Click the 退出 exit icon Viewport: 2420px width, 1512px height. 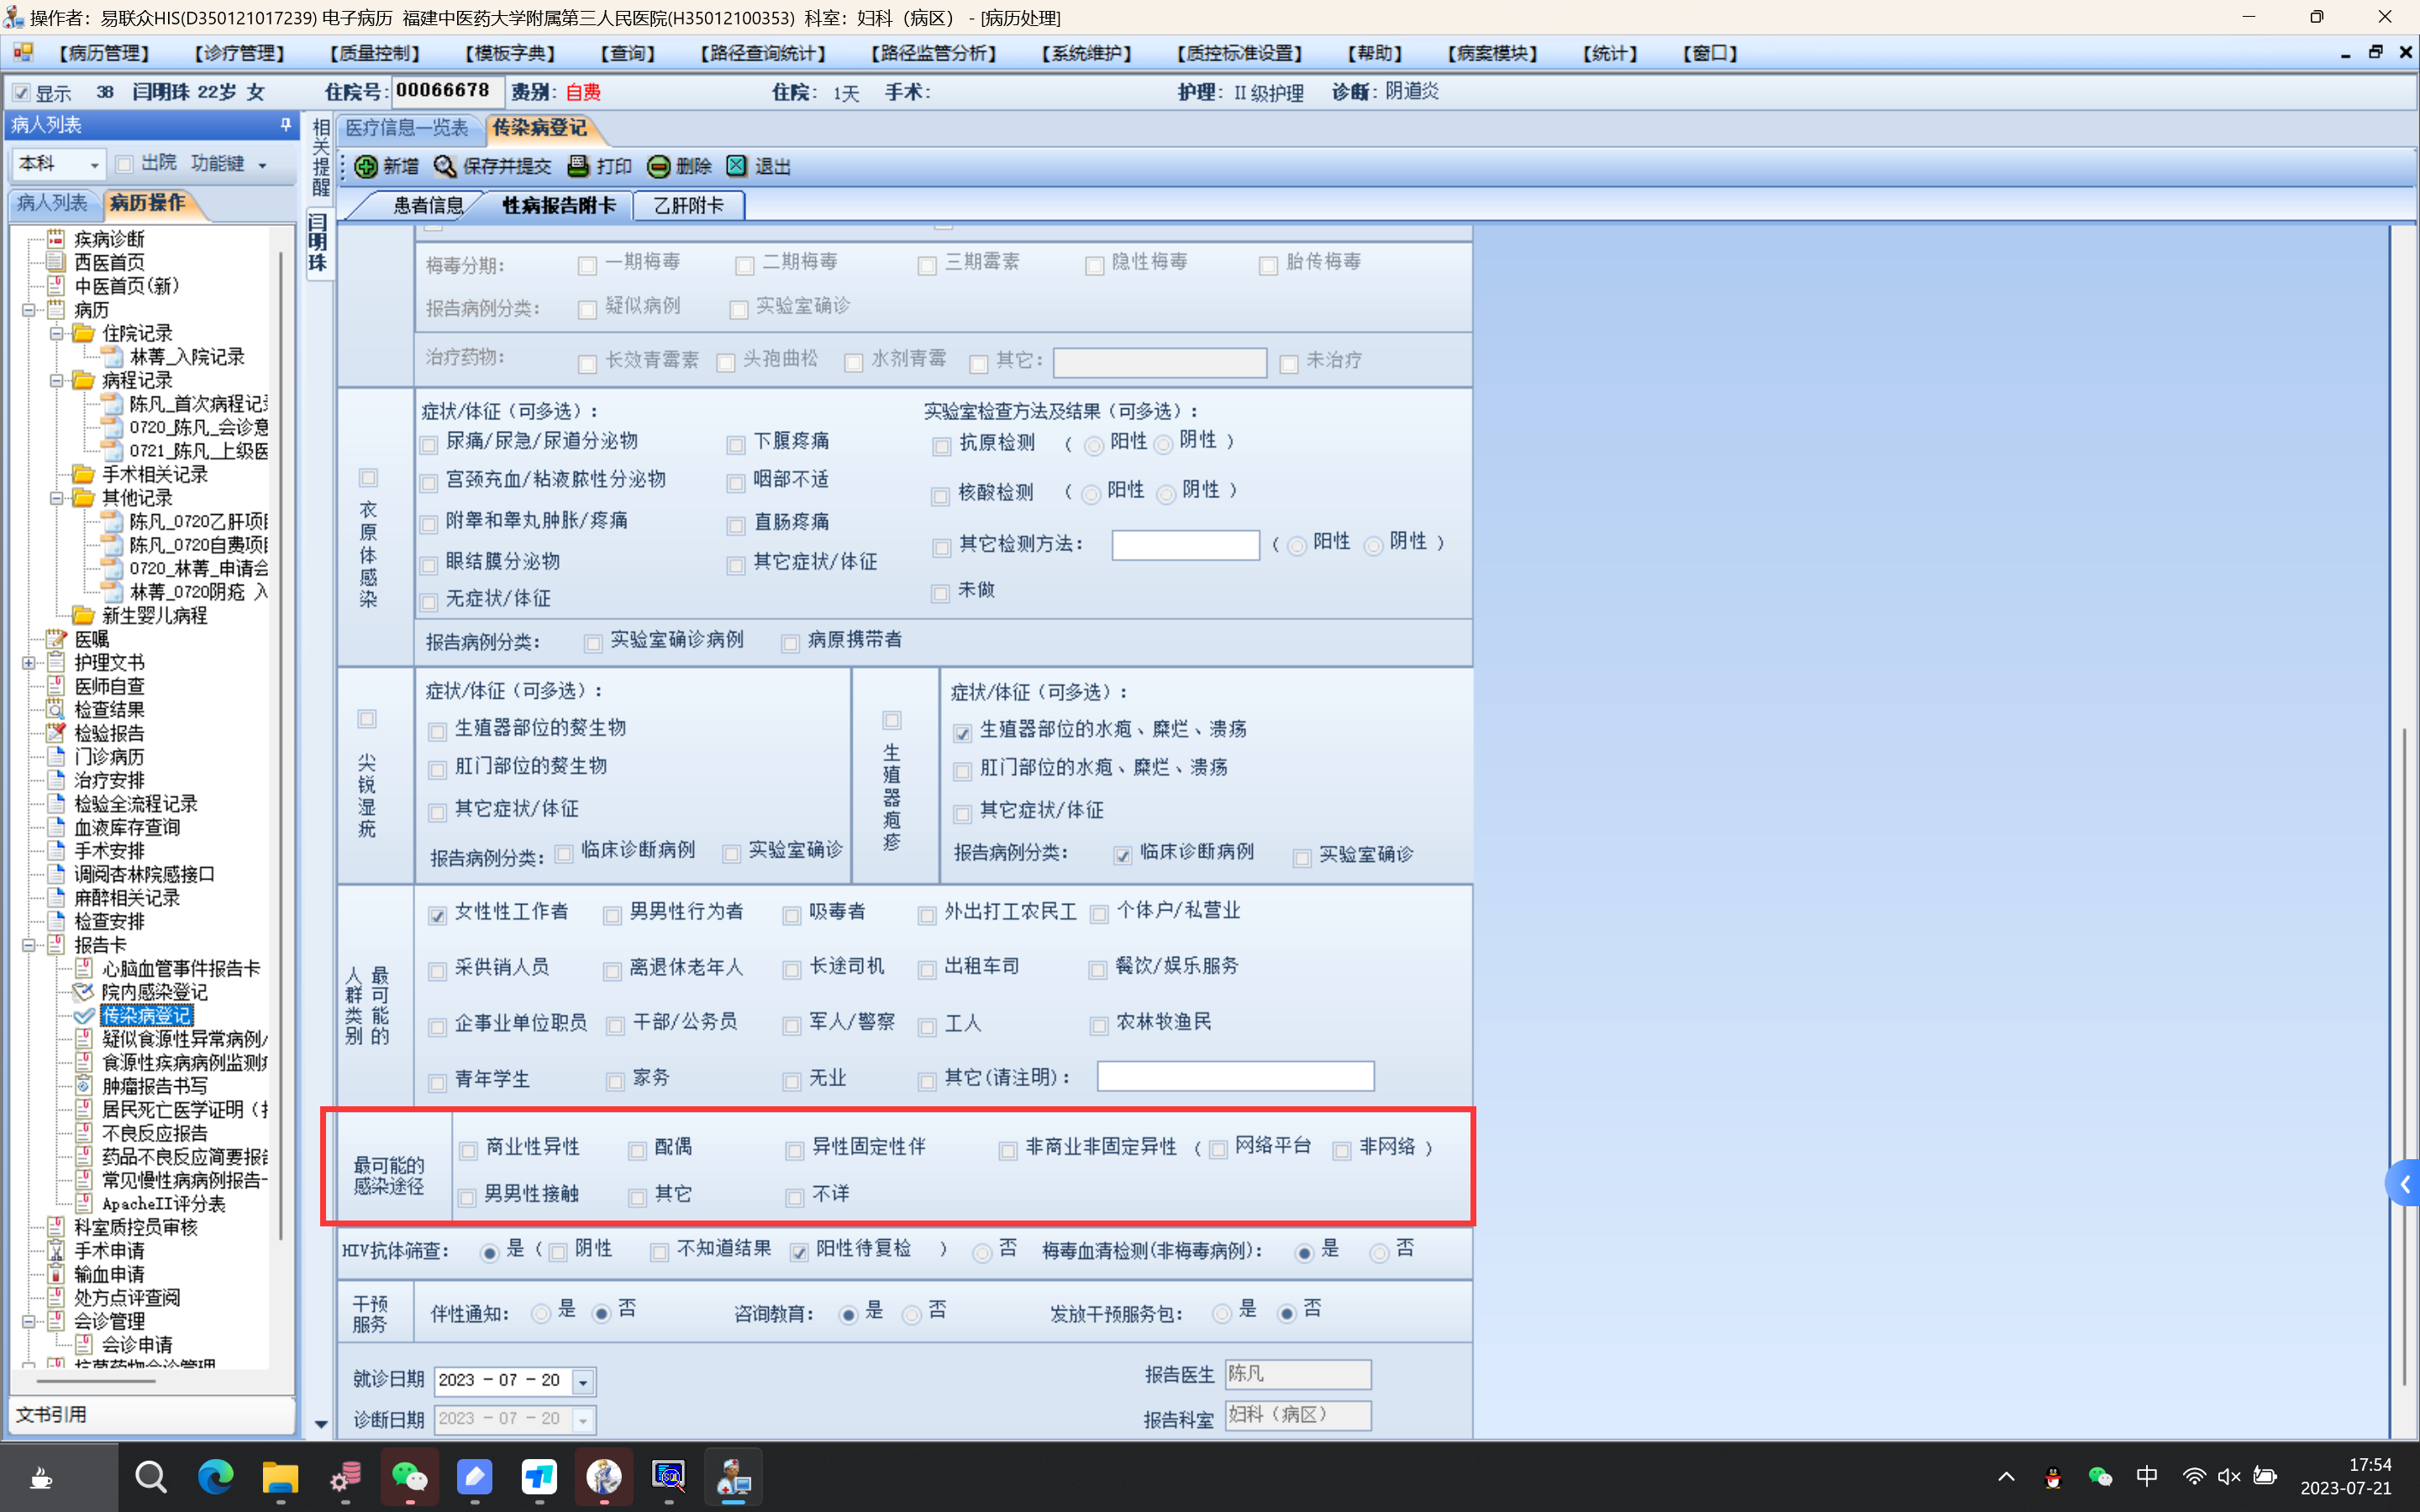tap(737, 166)
